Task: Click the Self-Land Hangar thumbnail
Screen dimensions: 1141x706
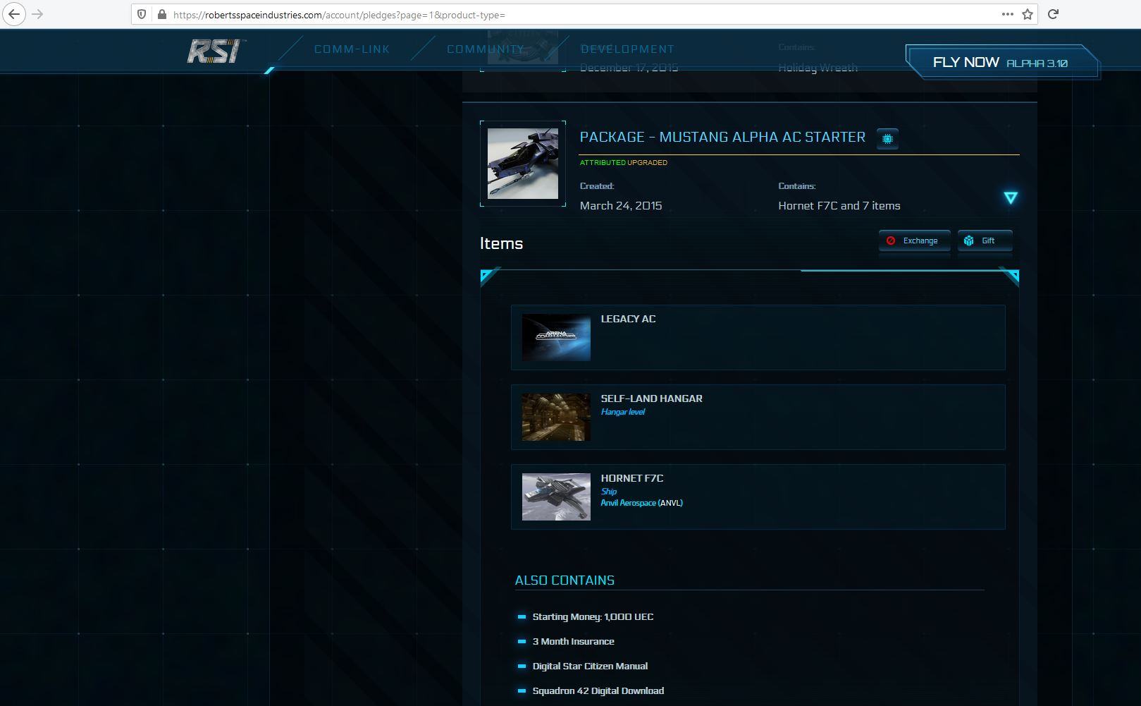Action: 556,418
